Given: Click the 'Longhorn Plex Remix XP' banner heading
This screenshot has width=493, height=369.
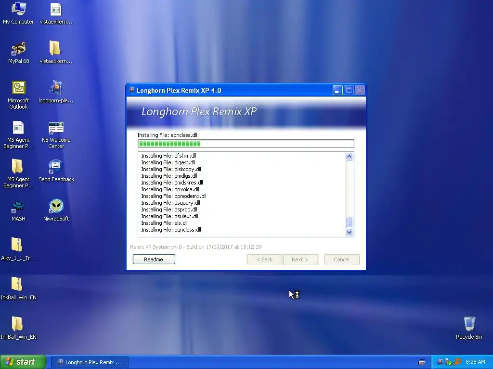Looking at the screenshot, I should tap(199, 111).
